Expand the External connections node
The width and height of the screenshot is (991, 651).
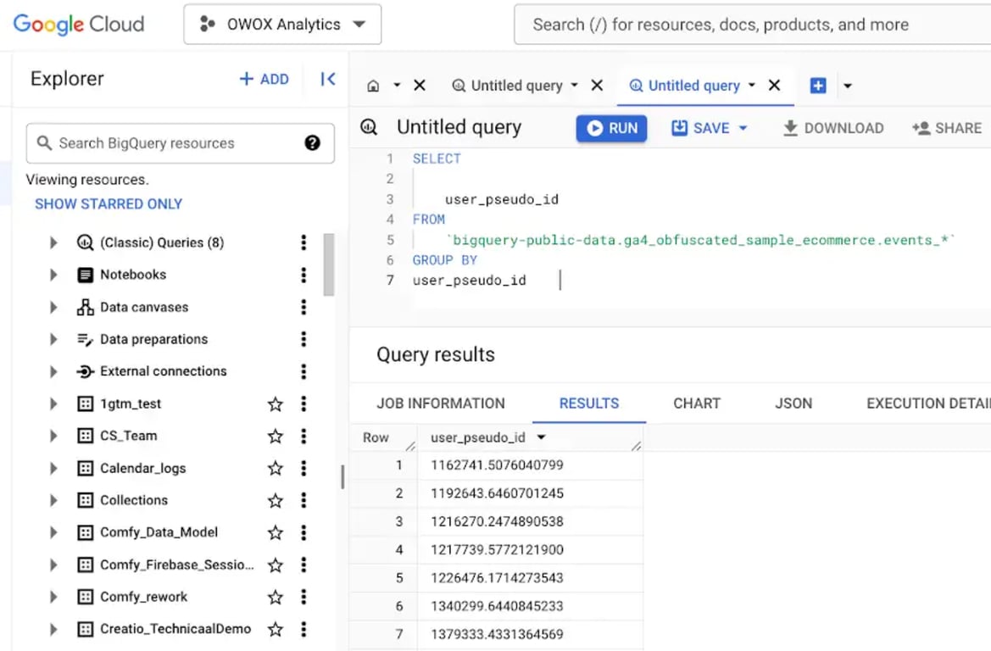53,371
